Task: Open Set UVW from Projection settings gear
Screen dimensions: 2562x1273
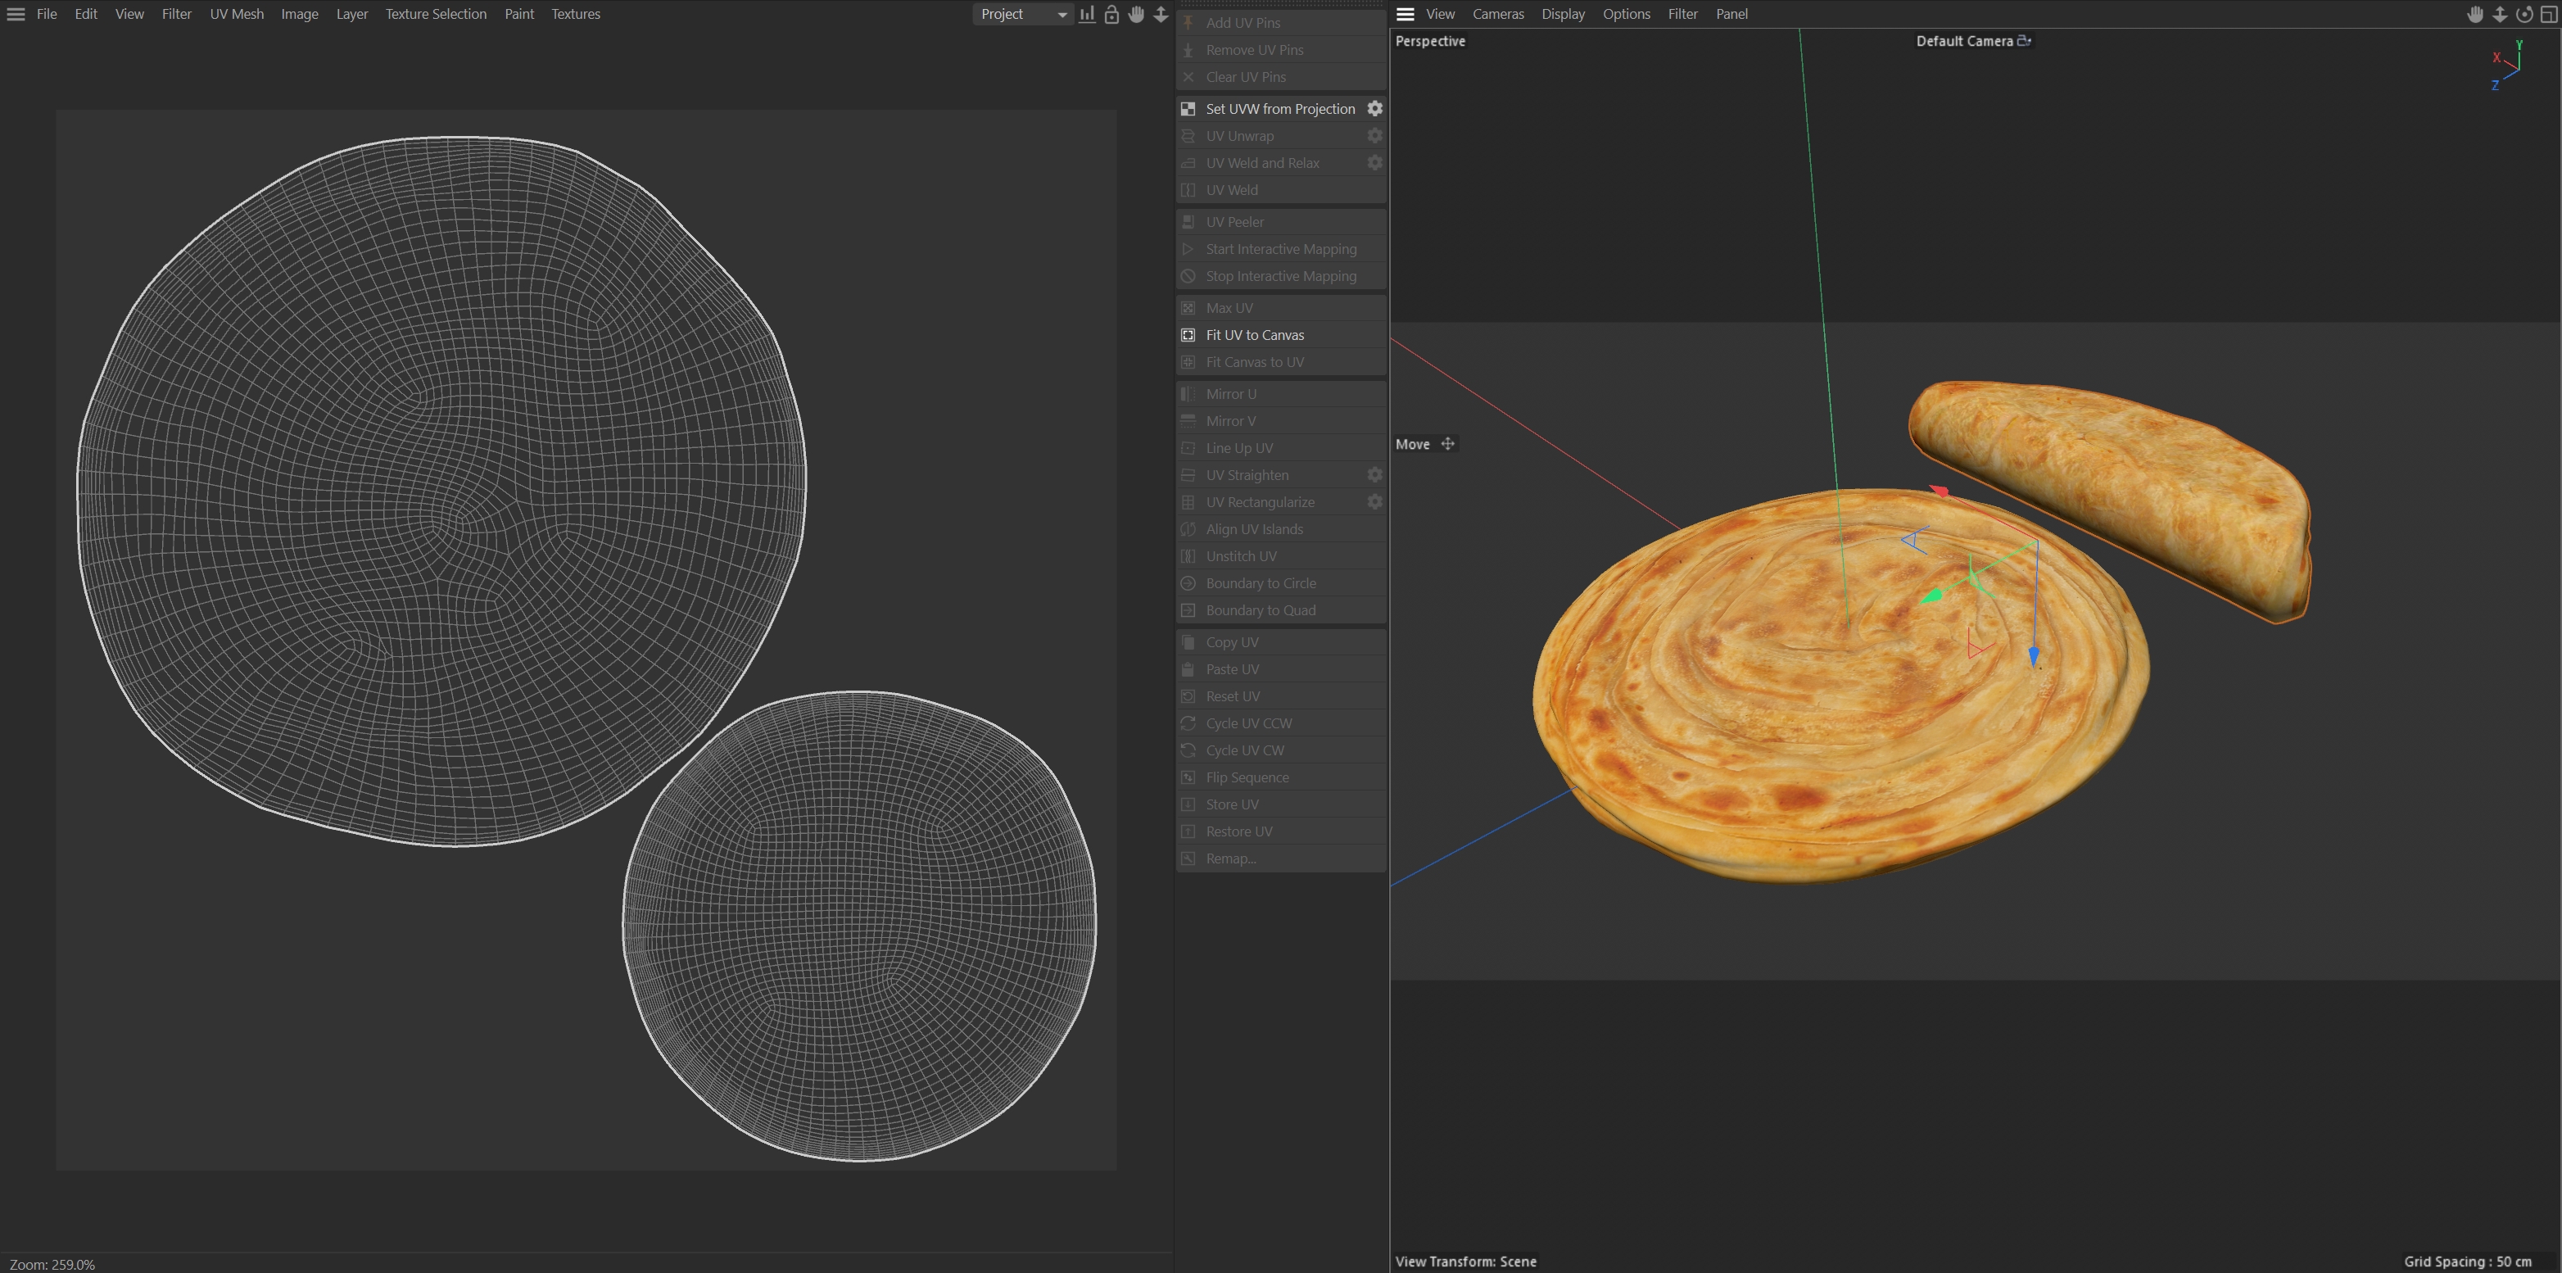Action: click(1374, 108)
